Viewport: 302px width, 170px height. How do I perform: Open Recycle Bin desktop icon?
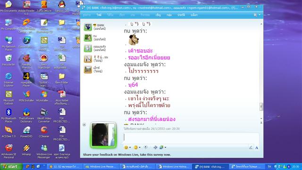tap(8, 60)
